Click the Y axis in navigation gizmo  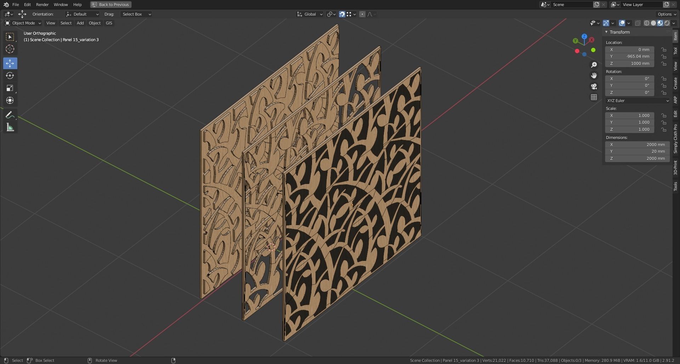point(576,41)
